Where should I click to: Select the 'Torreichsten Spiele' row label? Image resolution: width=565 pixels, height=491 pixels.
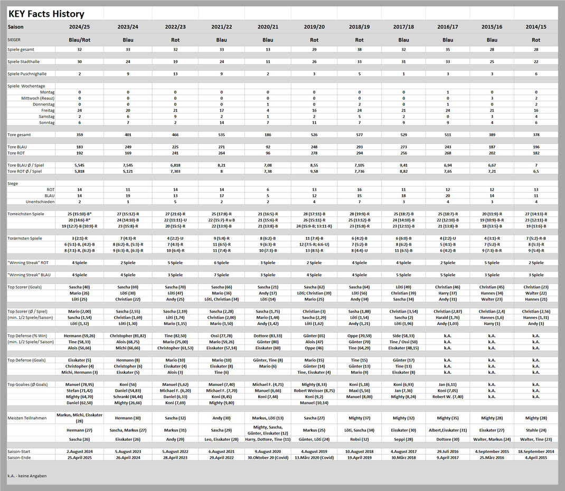click(25, 214)
